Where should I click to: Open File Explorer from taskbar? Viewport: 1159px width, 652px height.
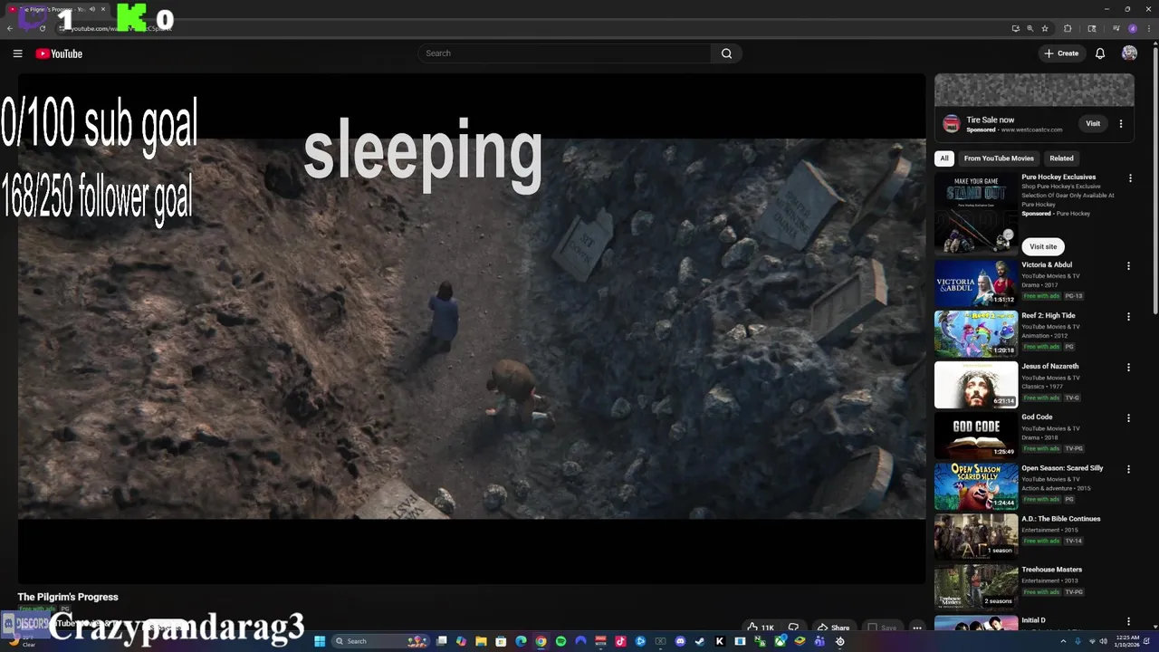coord(481,641)
